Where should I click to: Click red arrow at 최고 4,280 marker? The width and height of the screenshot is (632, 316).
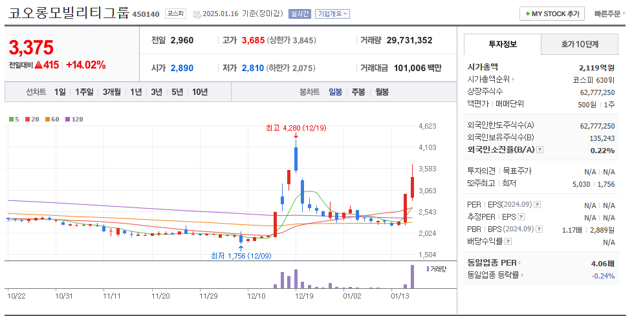[296, 136]
